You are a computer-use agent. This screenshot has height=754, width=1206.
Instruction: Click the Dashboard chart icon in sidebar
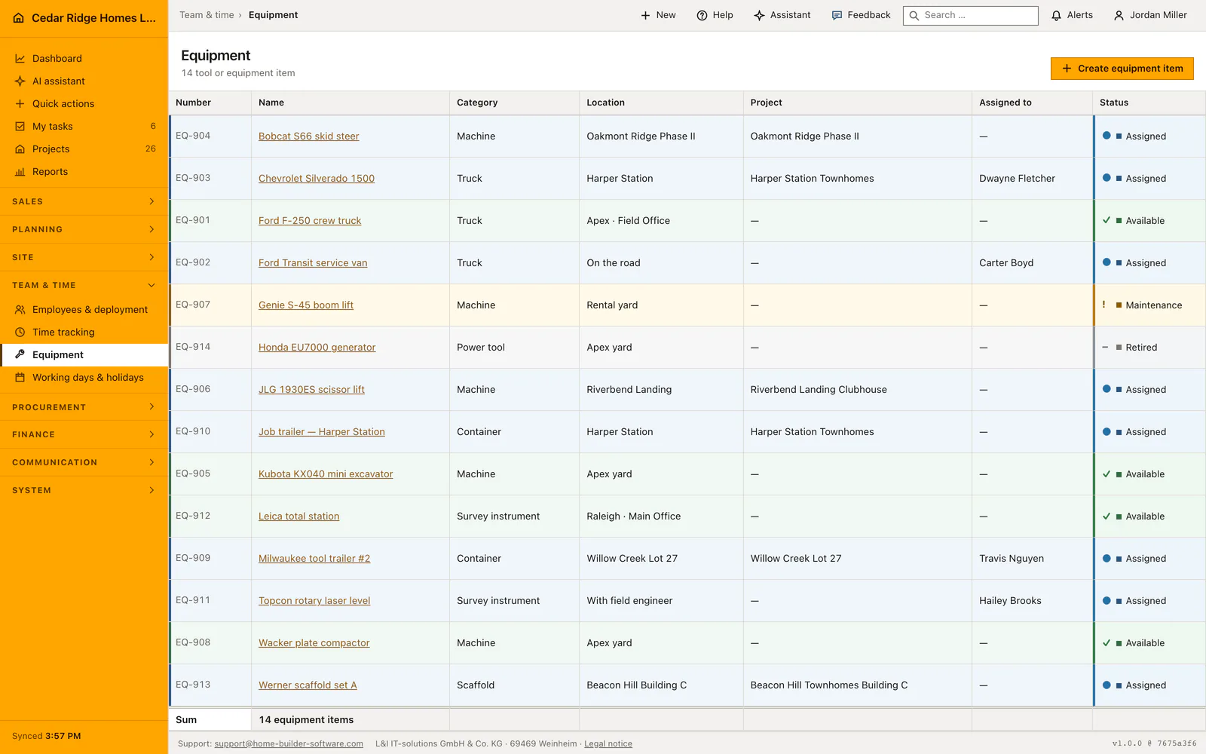pyautogui.click(x=20, y=59)
